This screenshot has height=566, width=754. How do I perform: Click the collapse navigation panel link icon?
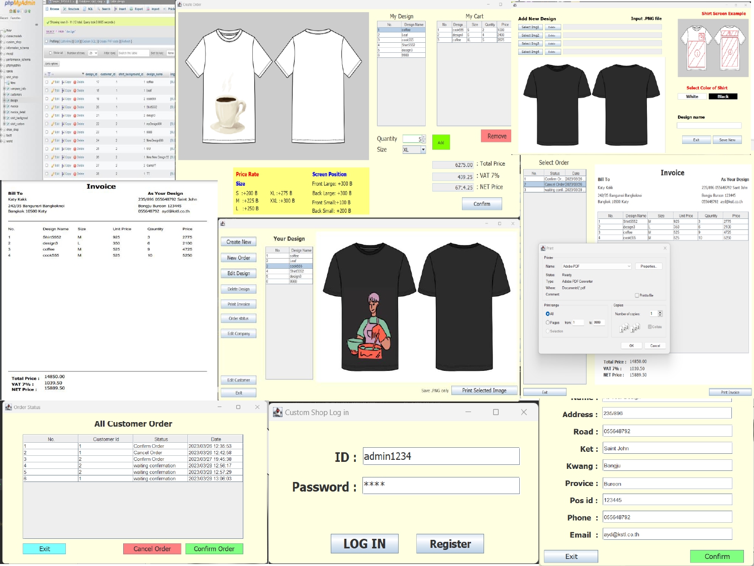(36, 24)
